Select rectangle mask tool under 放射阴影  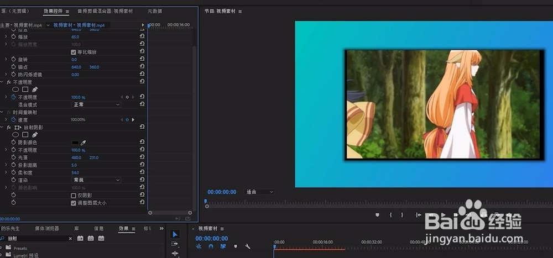click(x=25, y=135)
